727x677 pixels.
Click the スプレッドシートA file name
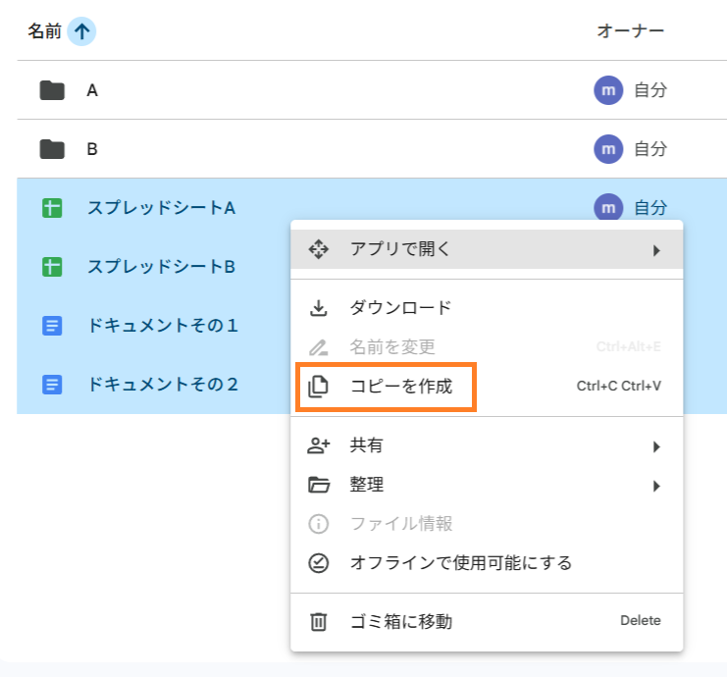click(161, 208)
